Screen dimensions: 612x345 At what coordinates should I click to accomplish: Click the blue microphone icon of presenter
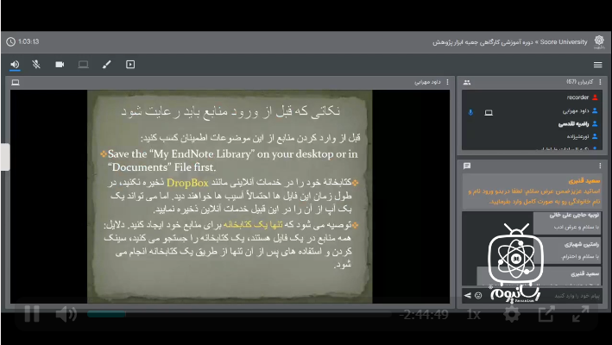click(x=470, y=112)
